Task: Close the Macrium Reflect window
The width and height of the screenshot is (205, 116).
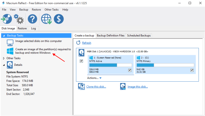Action: (x=200, y=3)
